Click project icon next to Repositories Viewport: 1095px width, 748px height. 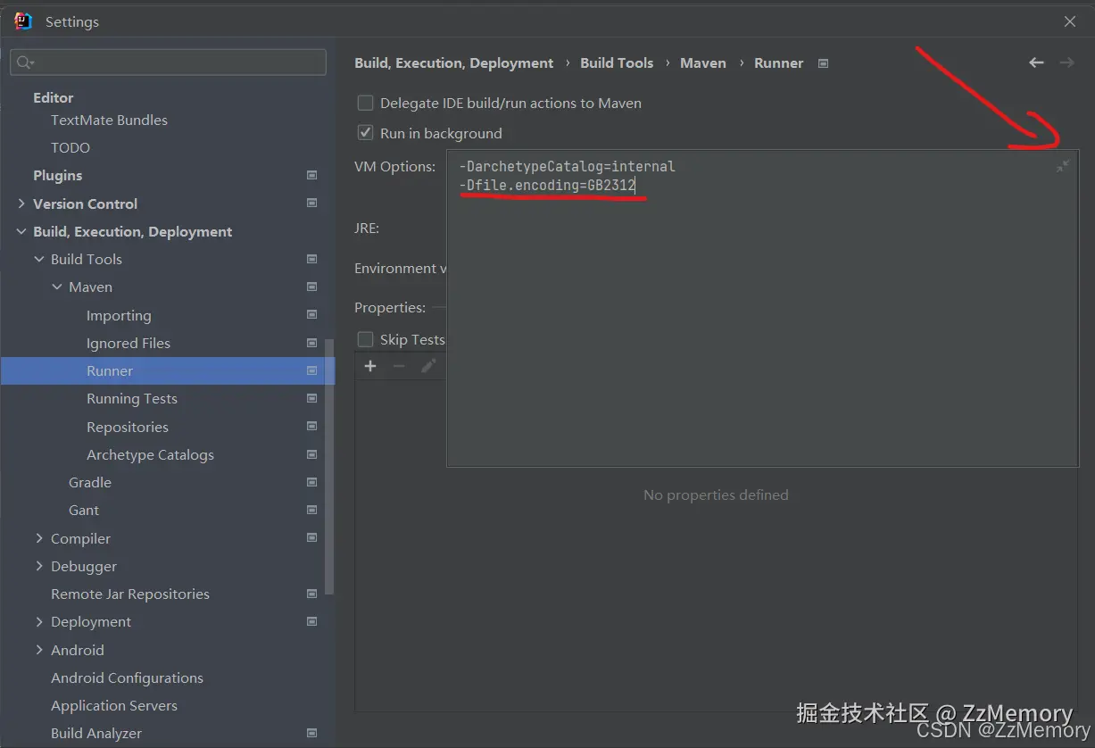(x=311, y=426)
